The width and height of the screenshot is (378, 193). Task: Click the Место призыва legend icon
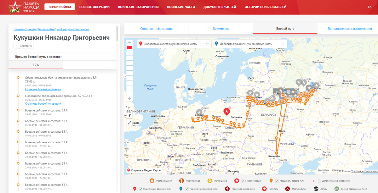[x=181, y=181]
